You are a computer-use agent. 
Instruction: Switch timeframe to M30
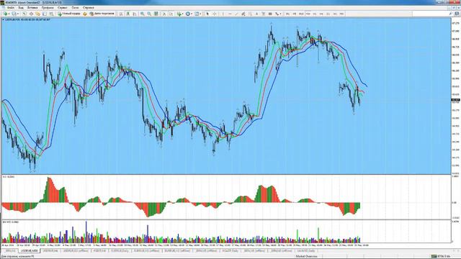point(308,14)
